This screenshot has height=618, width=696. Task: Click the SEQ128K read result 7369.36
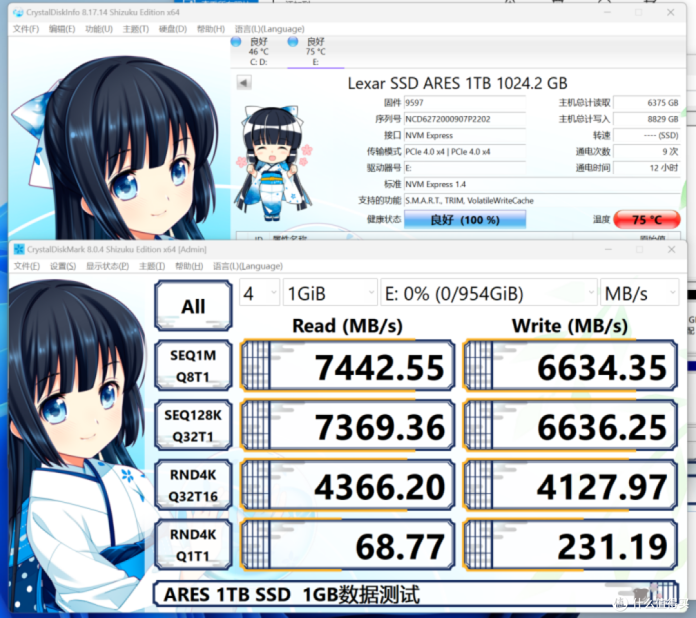pyautogui.click(x=347, y=425)
